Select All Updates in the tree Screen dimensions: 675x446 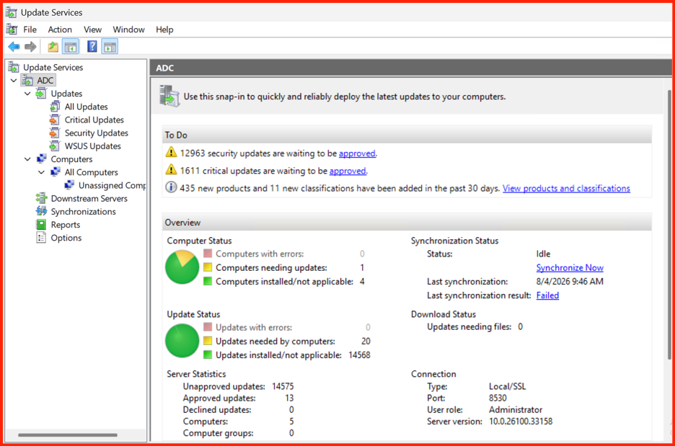(86, 107)
